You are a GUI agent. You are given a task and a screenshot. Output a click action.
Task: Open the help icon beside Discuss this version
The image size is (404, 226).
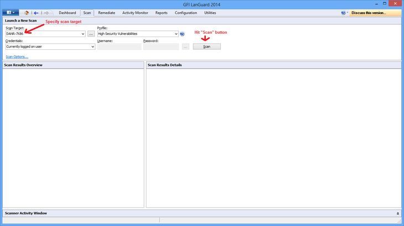343,13
